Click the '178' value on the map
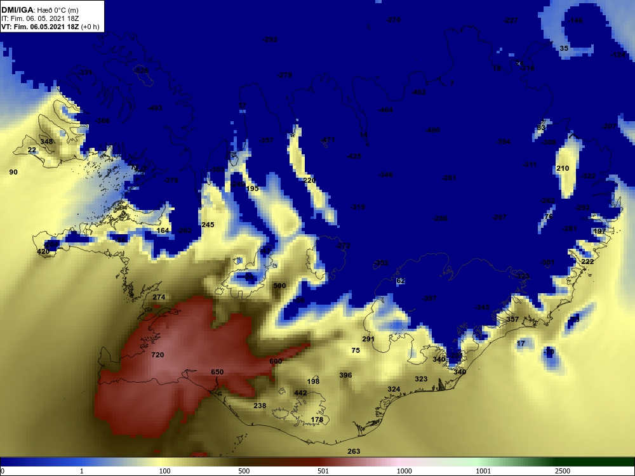 tap(317, 420)
